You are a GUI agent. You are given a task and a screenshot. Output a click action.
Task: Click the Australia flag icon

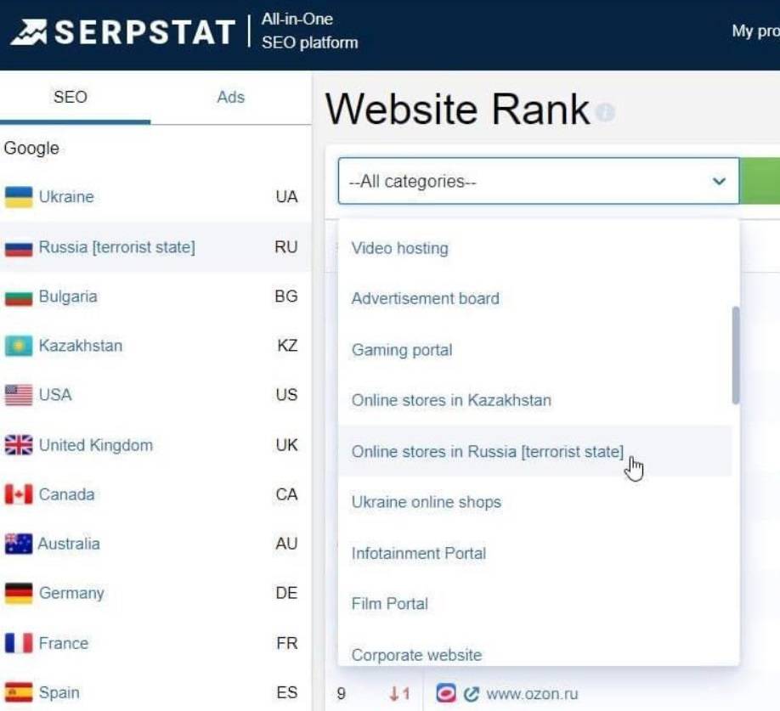pyautogui.click(x=19, y=544)
